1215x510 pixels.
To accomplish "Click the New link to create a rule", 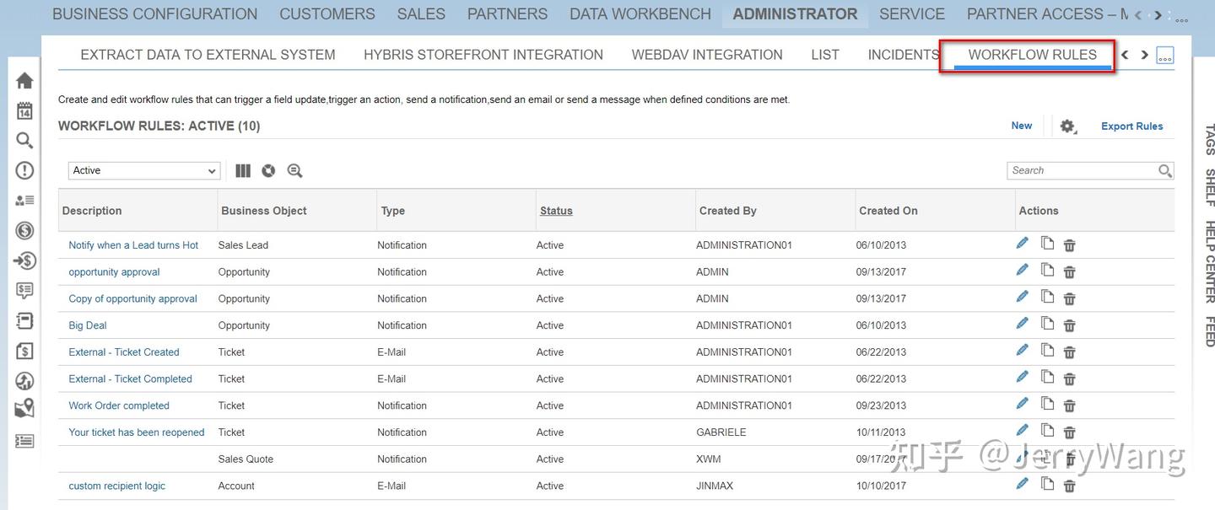I will (x=1021, y=126).
